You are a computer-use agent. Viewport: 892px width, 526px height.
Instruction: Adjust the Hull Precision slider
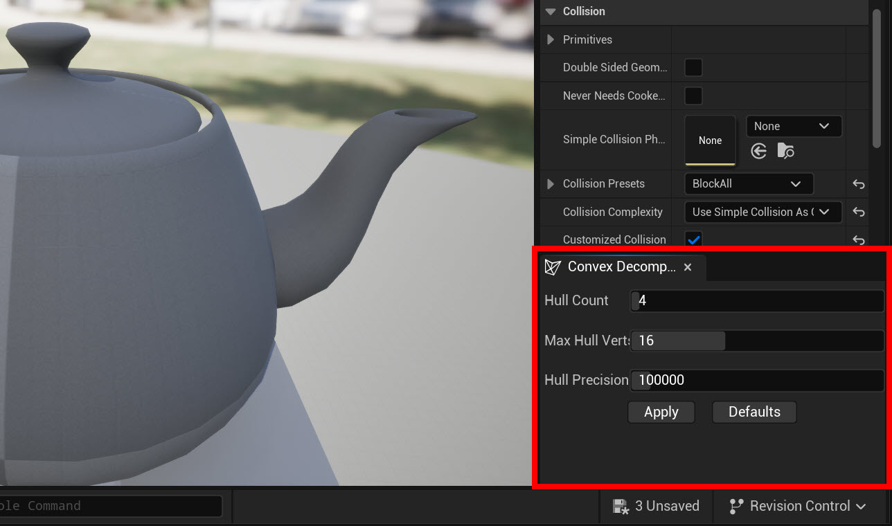(x=757, y=380)
